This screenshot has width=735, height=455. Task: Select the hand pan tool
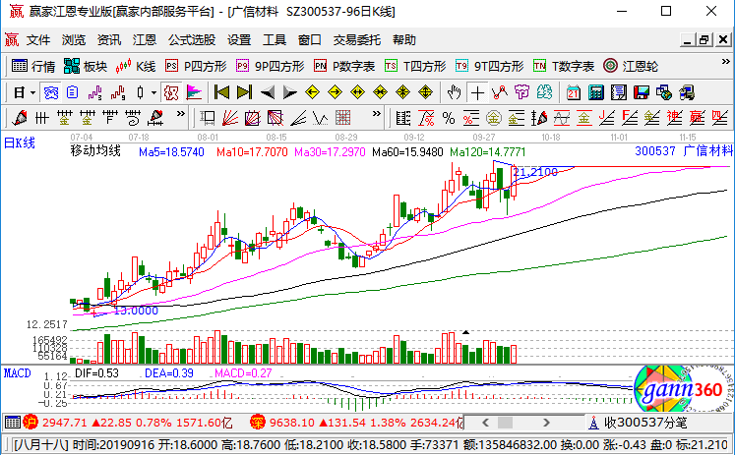point(454,92)
